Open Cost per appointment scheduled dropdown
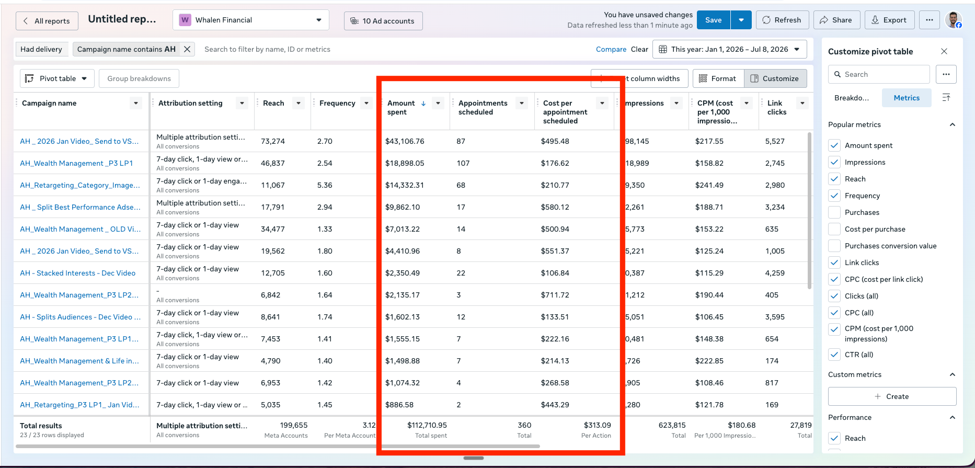 602,103
